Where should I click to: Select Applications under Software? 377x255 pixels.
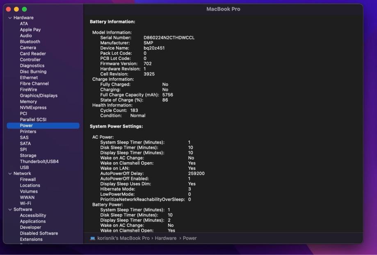(x=33, y=221)
